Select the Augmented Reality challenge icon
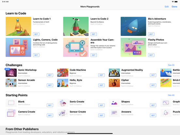 point(114,73)
